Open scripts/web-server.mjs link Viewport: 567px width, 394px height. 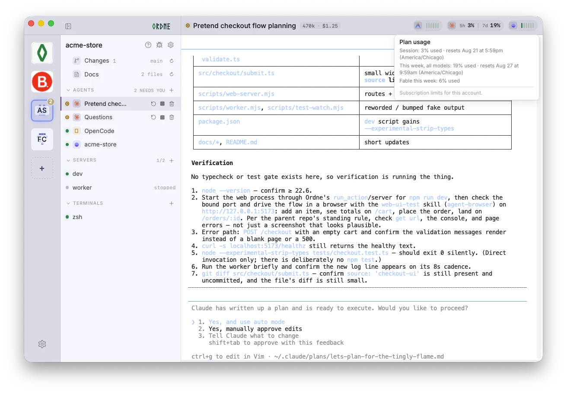click(x=236, y=94)
